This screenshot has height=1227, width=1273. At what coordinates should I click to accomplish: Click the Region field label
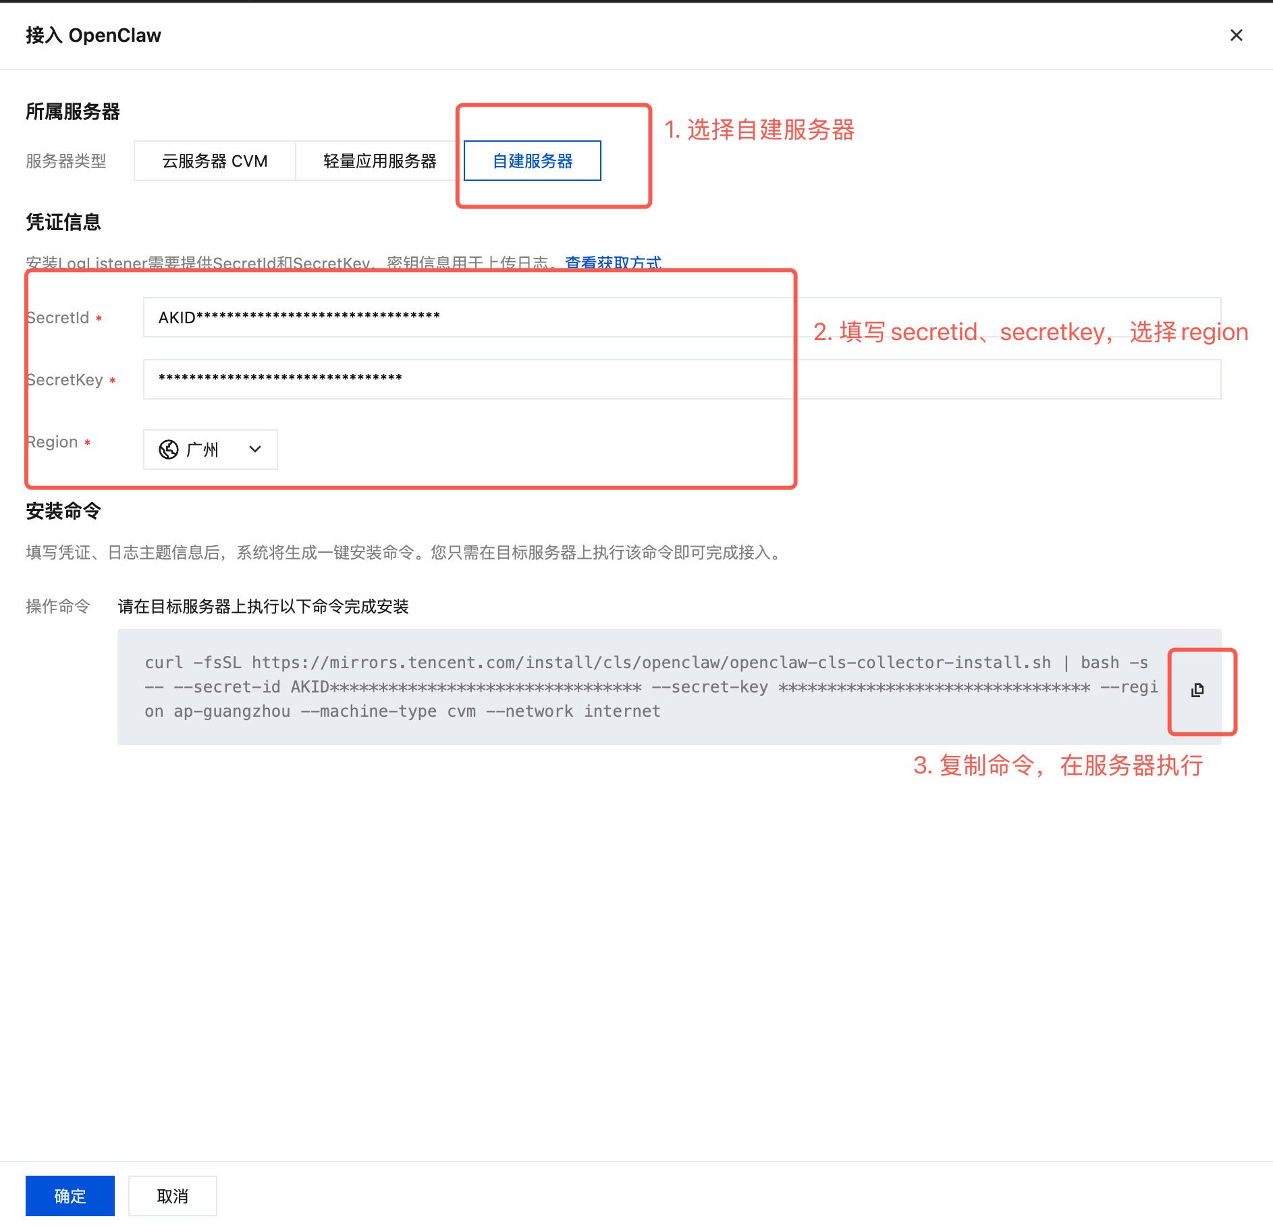(x=53, y=442)
